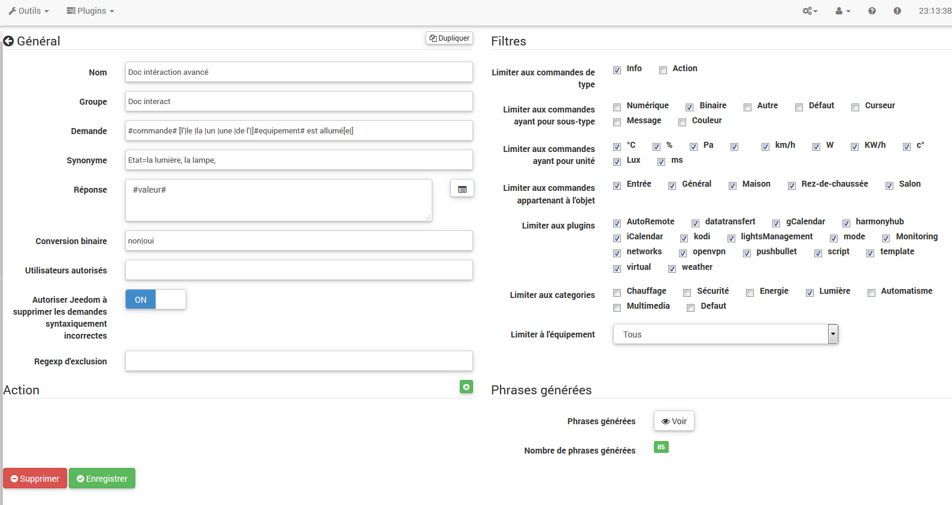Switch off the Jeedom deletion ON toggle

[156, 300]
